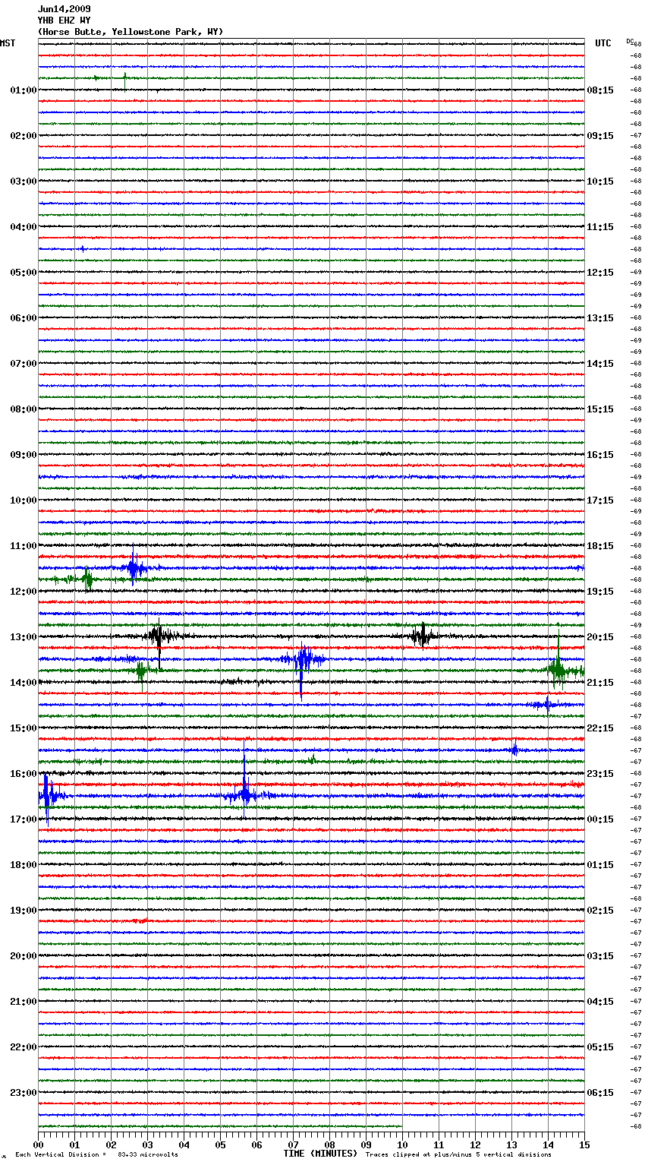Screen dimensions: 645x1165
Task: Click the black seismic burst on the 13:00 trace near minute 3
Action: pyautogui.click(x=160, y=636)
